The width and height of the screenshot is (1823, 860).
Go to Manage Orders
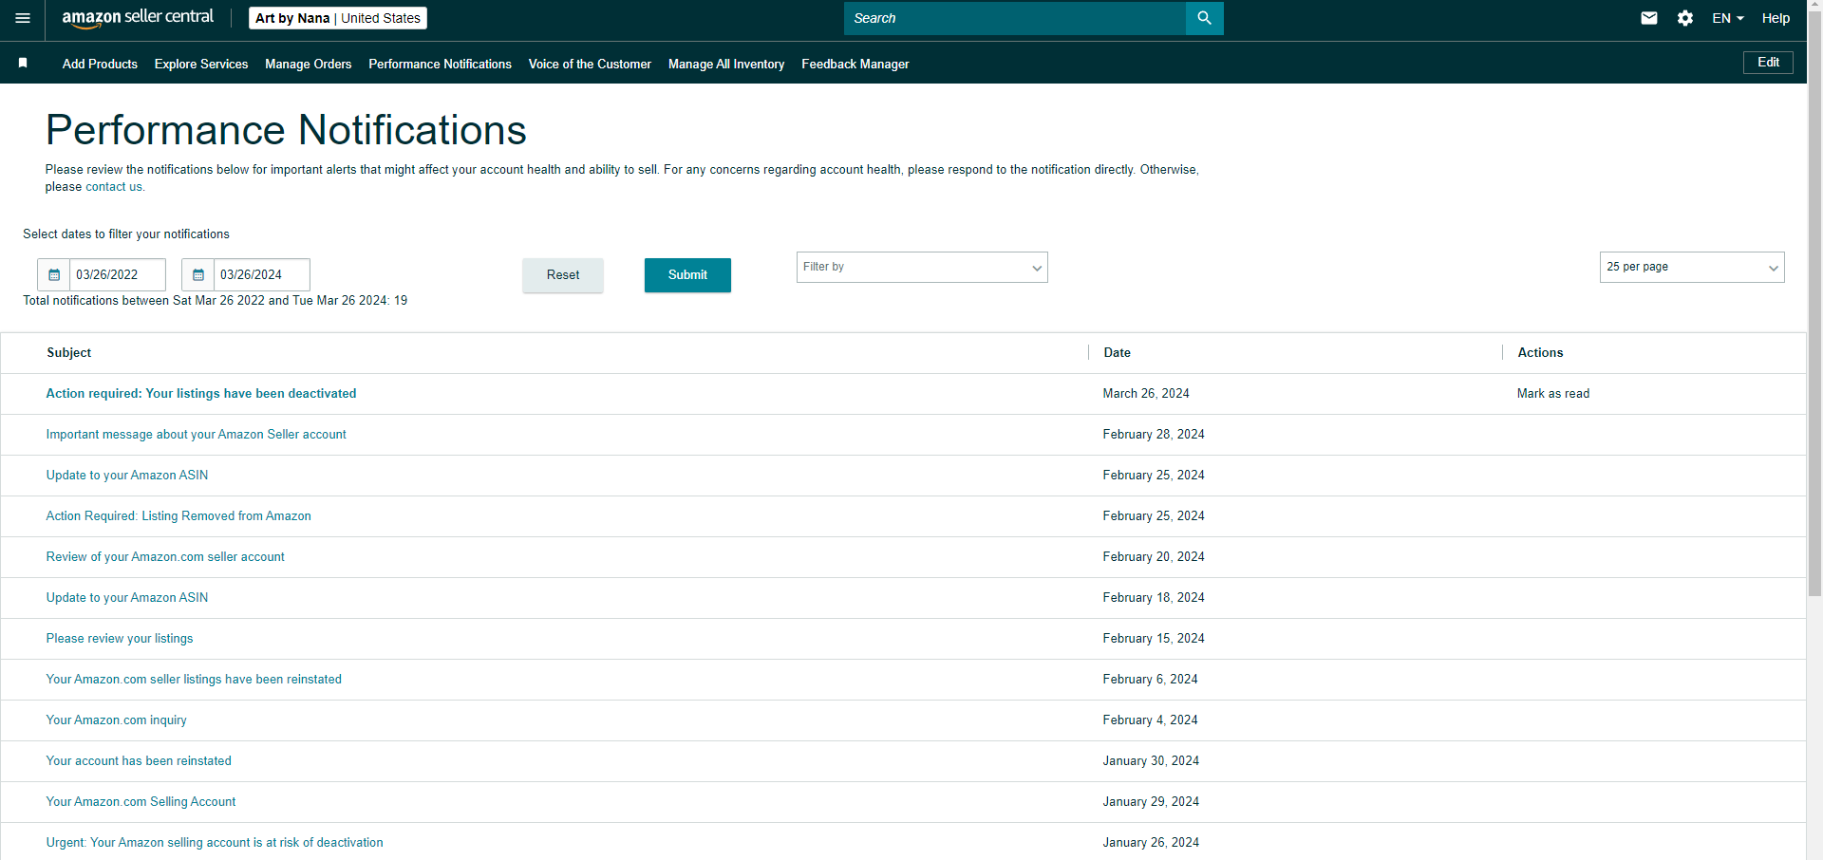pos(309,64)
